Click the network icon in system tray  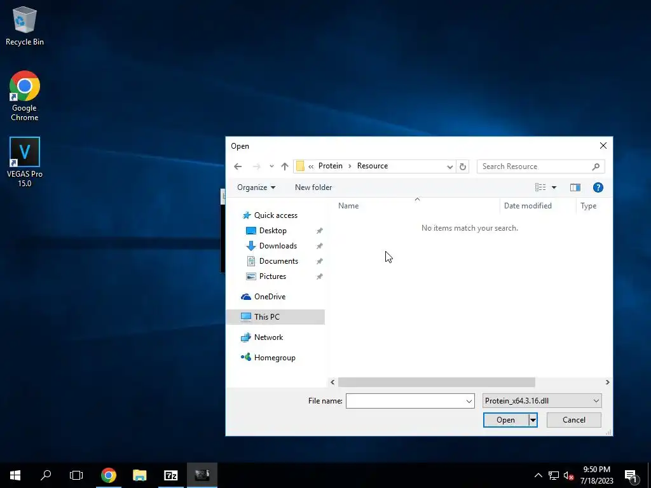coord(554,475)
